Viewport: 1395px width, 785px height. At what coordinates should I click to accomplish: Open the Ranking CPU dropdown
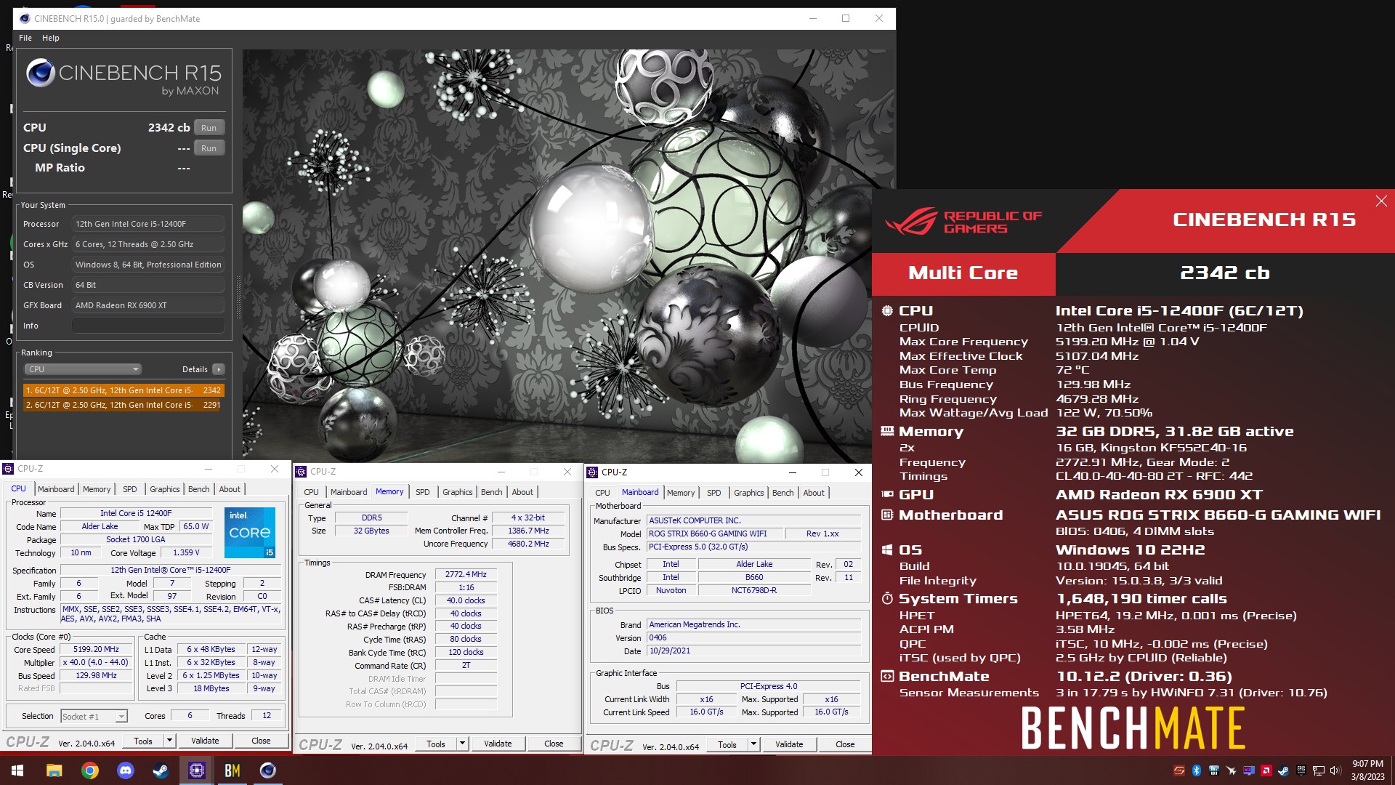(x=83, y=369)
